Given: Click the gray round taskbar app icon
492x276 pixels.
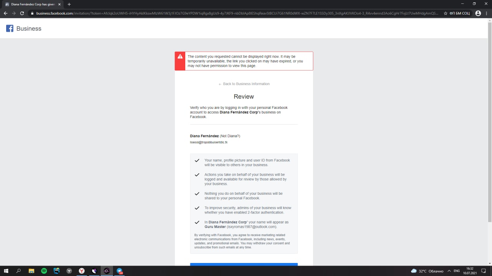Looking at the screenshot, I should pyautogui.click(x=69, y=271).
